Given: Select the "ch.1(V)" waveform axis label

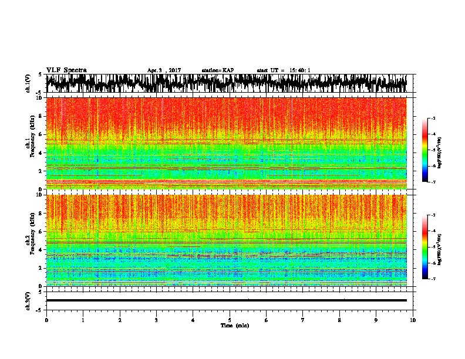Looking at the screenshot, I should 28,83.
